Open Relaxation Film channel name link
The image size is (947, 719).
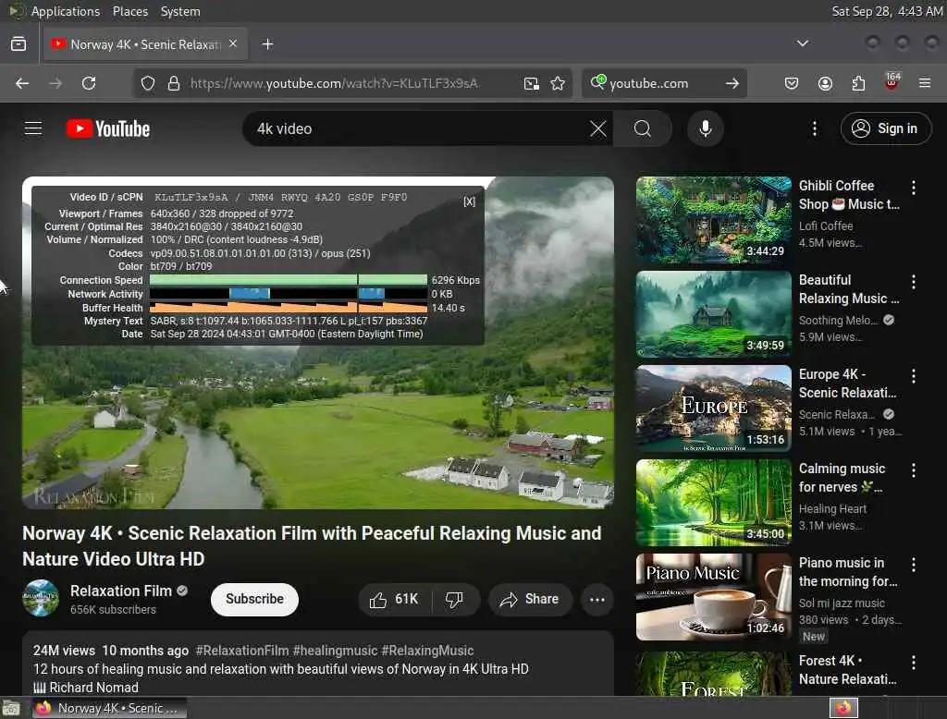tap(121, 591)
